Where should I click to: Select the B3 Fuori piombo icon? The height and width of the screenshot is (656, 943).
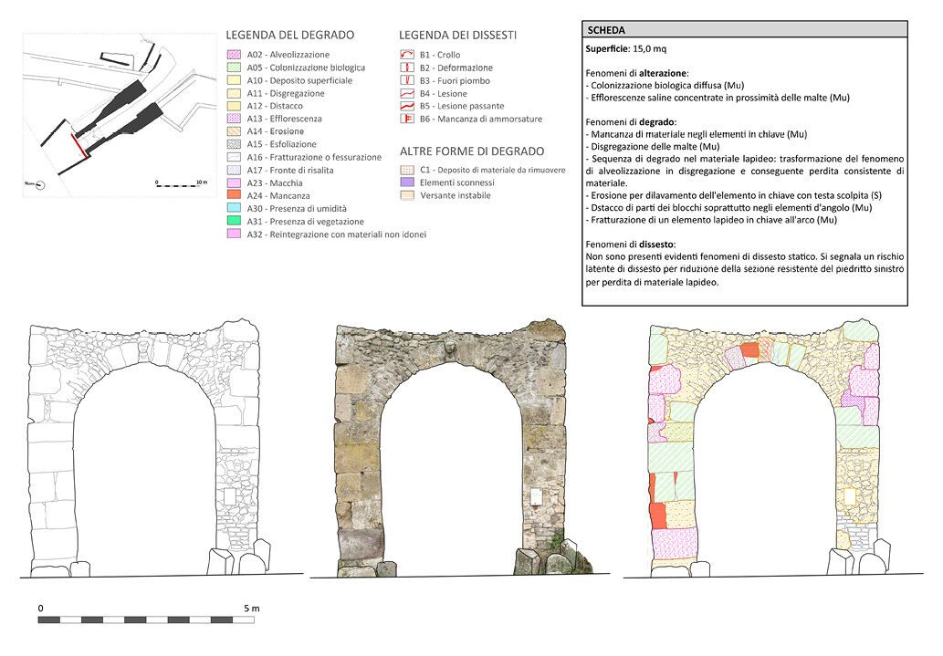coord(406,81)
